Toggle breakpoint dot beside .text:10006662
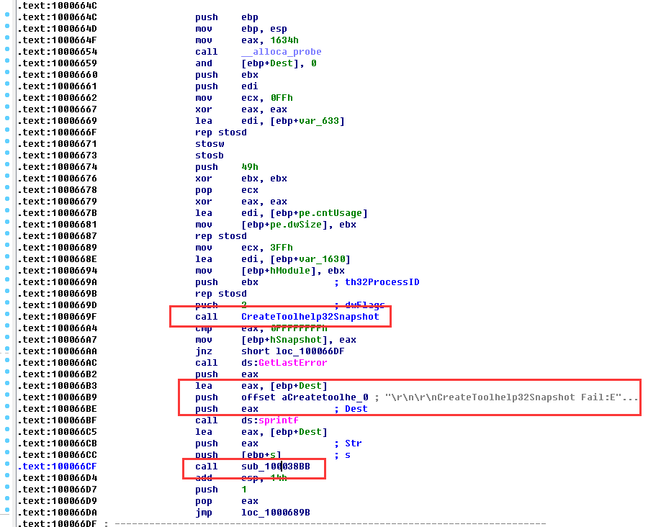Screen dimensions: 661x527 [7, 95]
